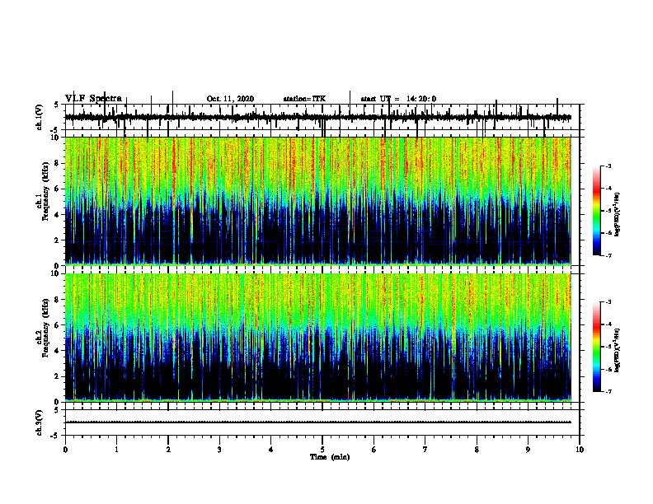Click the '8' tick on the Time axis

tap(477, 450)
